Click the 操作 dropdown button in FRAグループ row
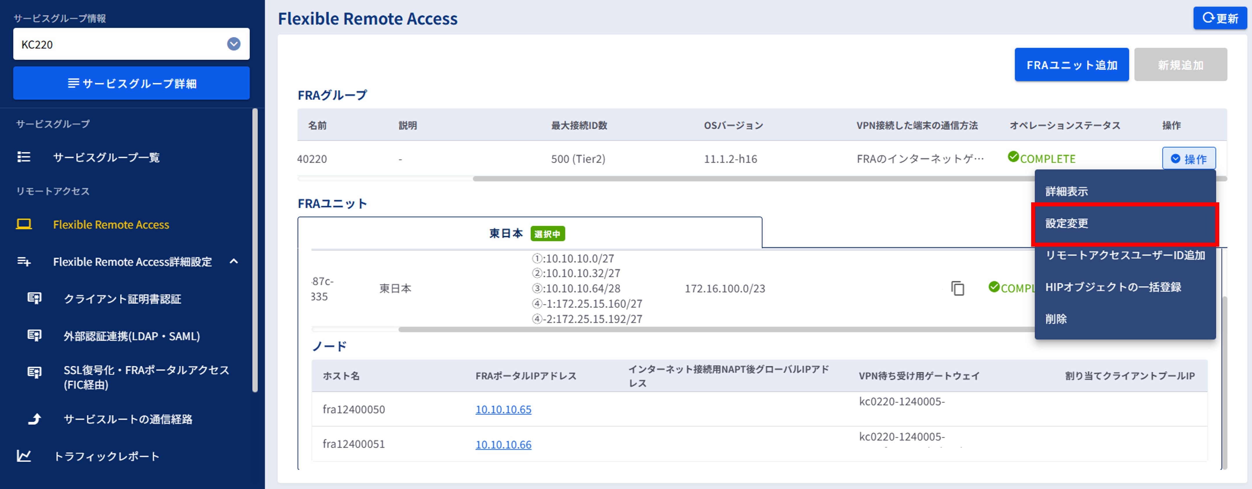Screen dimensions: 1252x489 1188,159
